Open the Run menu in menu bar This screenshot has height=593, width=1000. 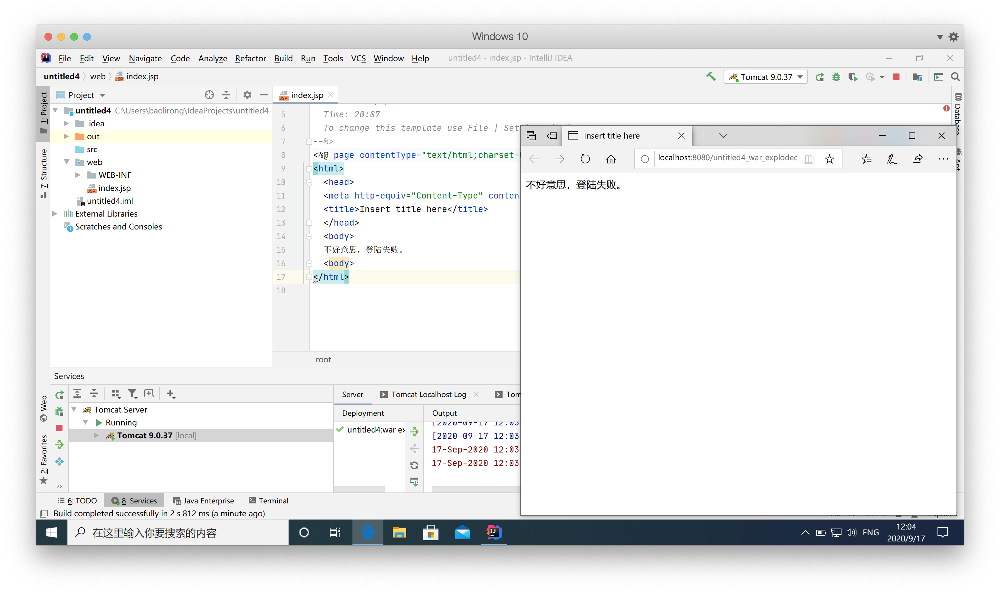coord(307,58)
